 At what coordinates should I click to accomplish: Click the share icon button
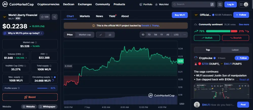coord(55,17)
